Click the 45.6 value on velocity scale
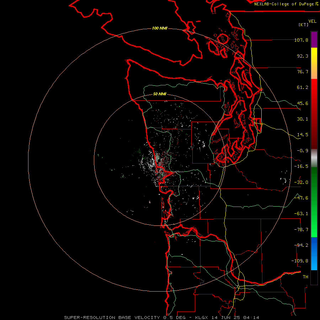 point(303,103)
